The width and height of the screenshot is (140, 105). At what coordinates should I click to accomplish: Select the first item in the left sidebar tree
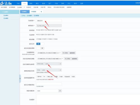[x=6, y=15]
